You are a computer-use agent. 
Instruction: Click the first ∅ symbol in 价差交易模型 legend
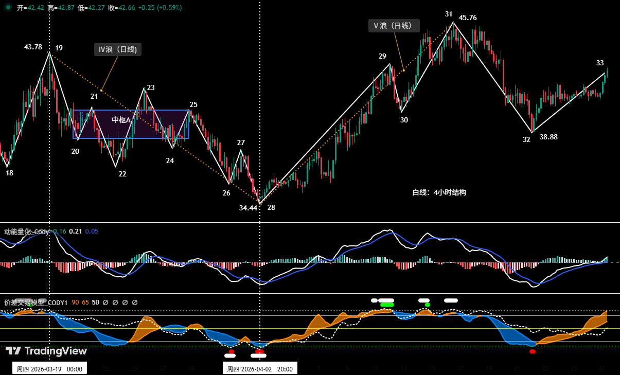pos(105,302)
